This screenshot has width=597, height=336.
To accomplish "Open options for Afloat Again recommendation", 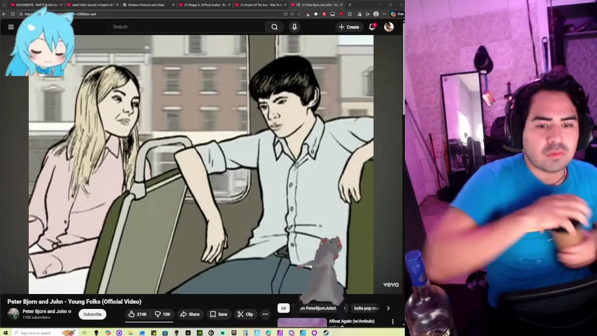I will (x=393, y=322).
